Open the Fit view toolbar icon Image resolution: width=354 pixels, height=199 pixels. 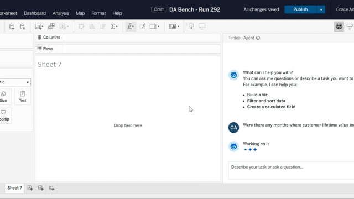(154, 27)
